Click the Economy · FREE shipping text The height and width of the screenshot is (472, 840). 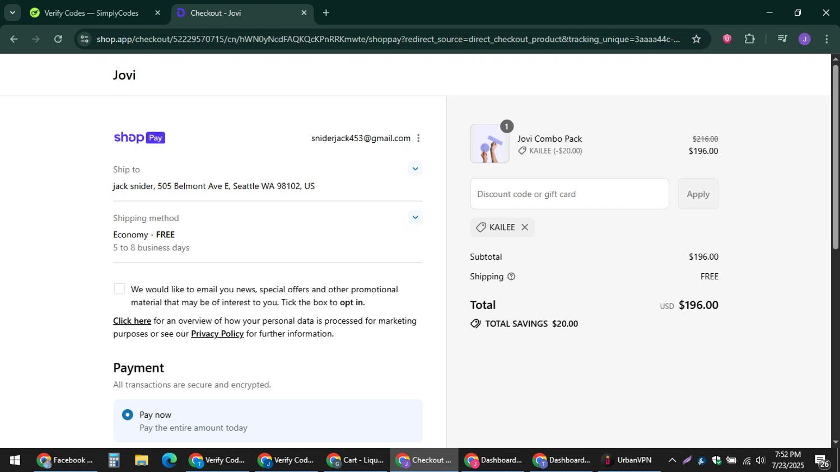[x=144, y=235]
